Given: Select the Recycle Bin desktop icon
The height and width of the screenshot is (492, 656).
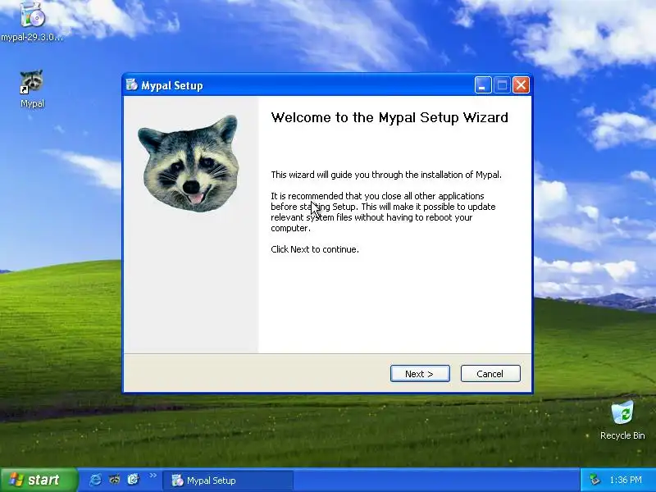Looking at the screenshot, I should click(x=622, y=421).
